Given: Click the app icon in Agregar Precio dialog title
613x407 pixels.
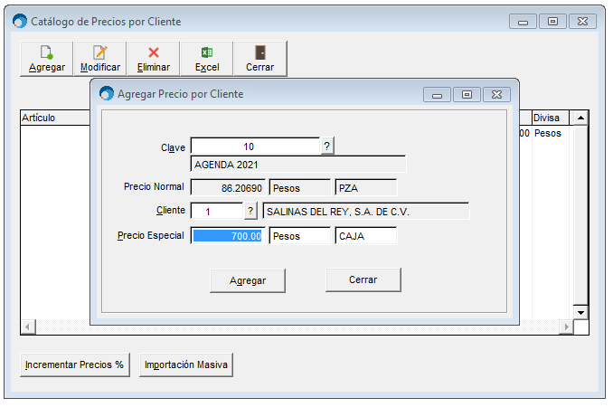Looking at the screenshot, I should tap(107, 93).
